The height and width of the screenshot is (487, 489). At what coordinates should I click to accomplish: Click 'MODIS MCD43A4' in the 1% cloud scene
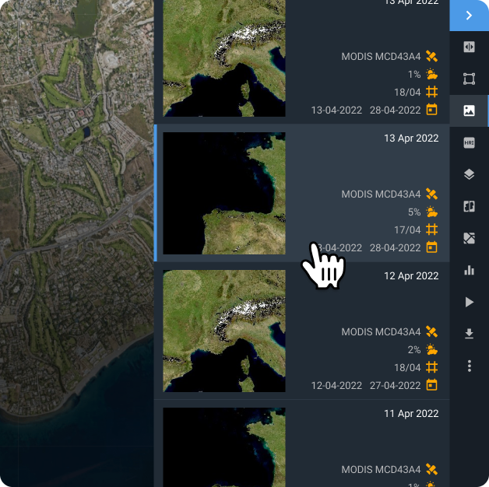tap(381, 56)
